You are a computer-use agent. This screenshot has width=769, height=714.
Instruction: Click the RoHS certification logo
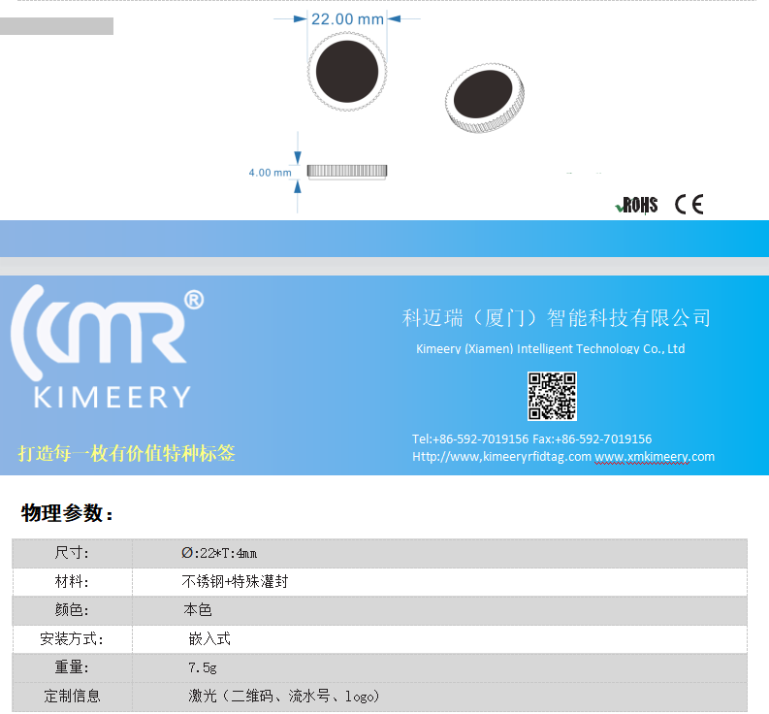click(x=637, y=205)
